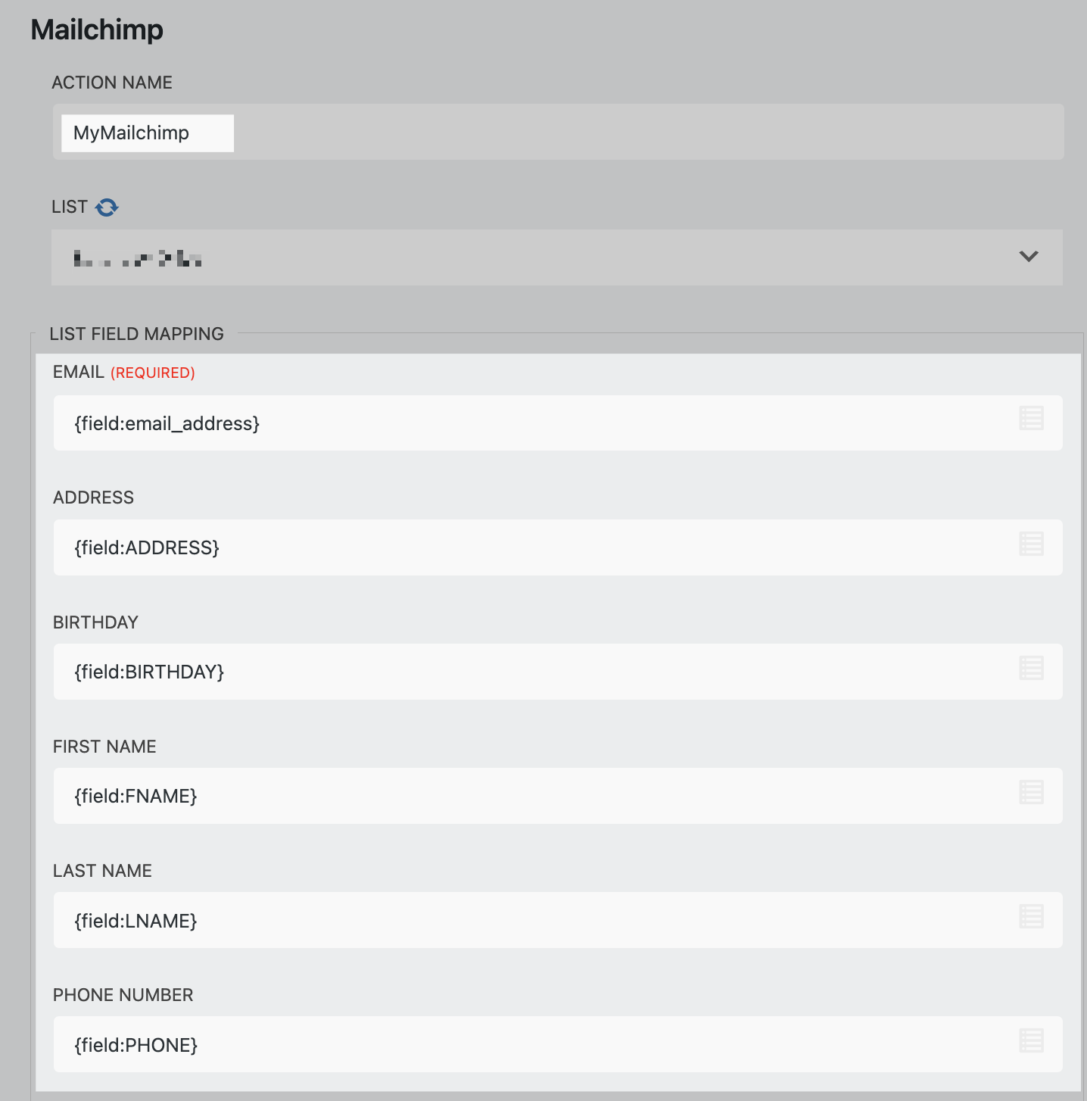Click the List Field Mapping legend
The image size is (1087, 1101).
[x=136, y=334]
